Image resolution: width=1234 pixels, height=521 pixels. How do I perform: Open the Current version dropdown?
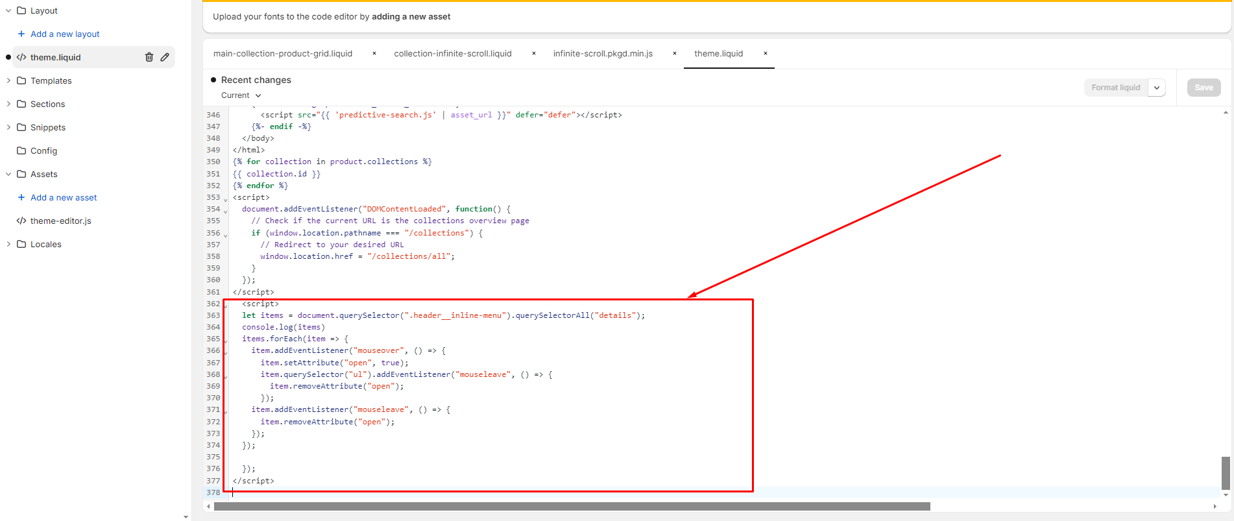click(241, 95)
